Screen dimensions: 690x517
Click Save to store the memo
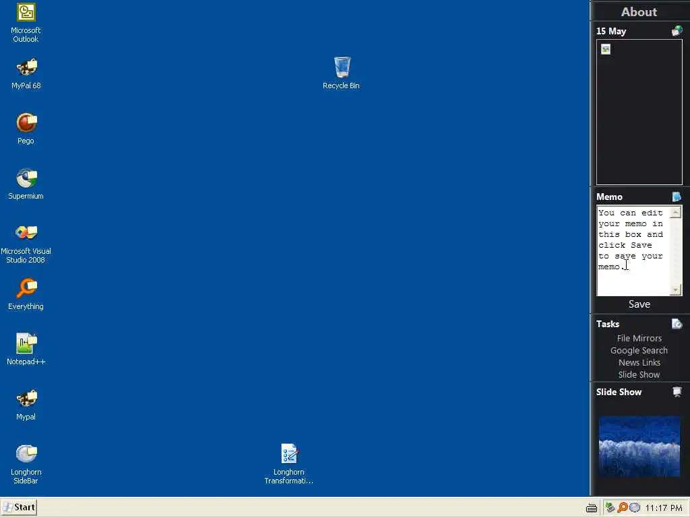[639, 304]
